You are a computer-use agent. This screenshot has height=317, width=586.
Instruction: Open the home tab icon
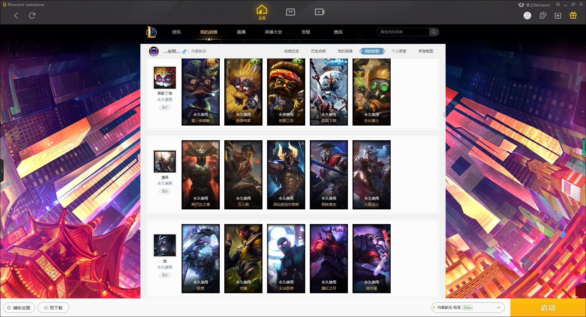pos(262,12)
